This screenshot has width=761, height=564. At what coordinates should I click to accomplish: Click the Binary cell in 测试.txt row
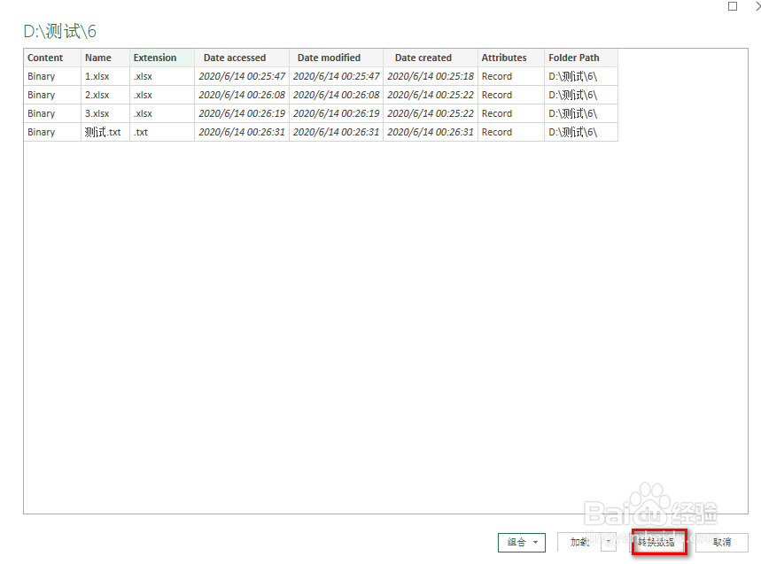(x=52, y=132)
